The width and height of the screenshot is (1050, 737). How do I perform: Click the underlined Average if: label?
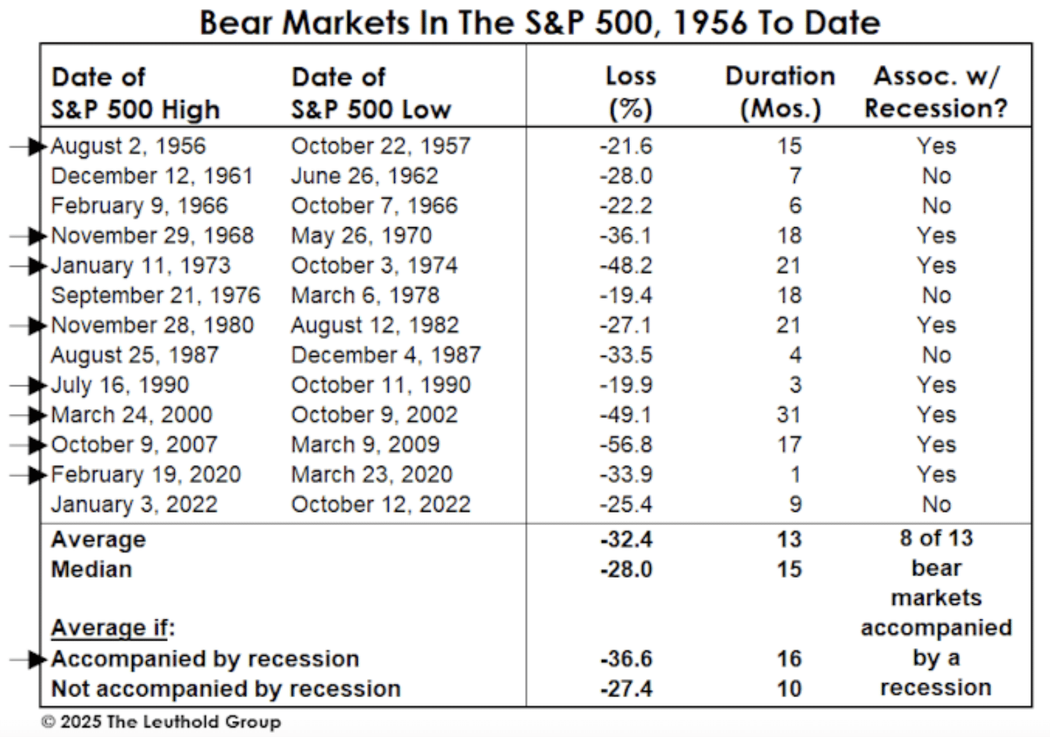click(x=113, y=628)
